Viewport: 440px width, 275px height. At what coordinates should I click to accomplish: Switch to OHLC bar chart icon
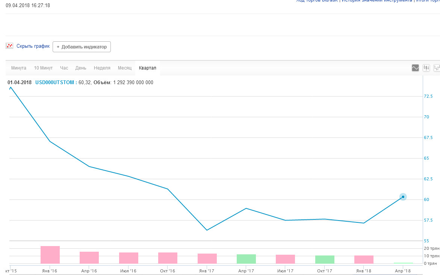coord(437,68)
